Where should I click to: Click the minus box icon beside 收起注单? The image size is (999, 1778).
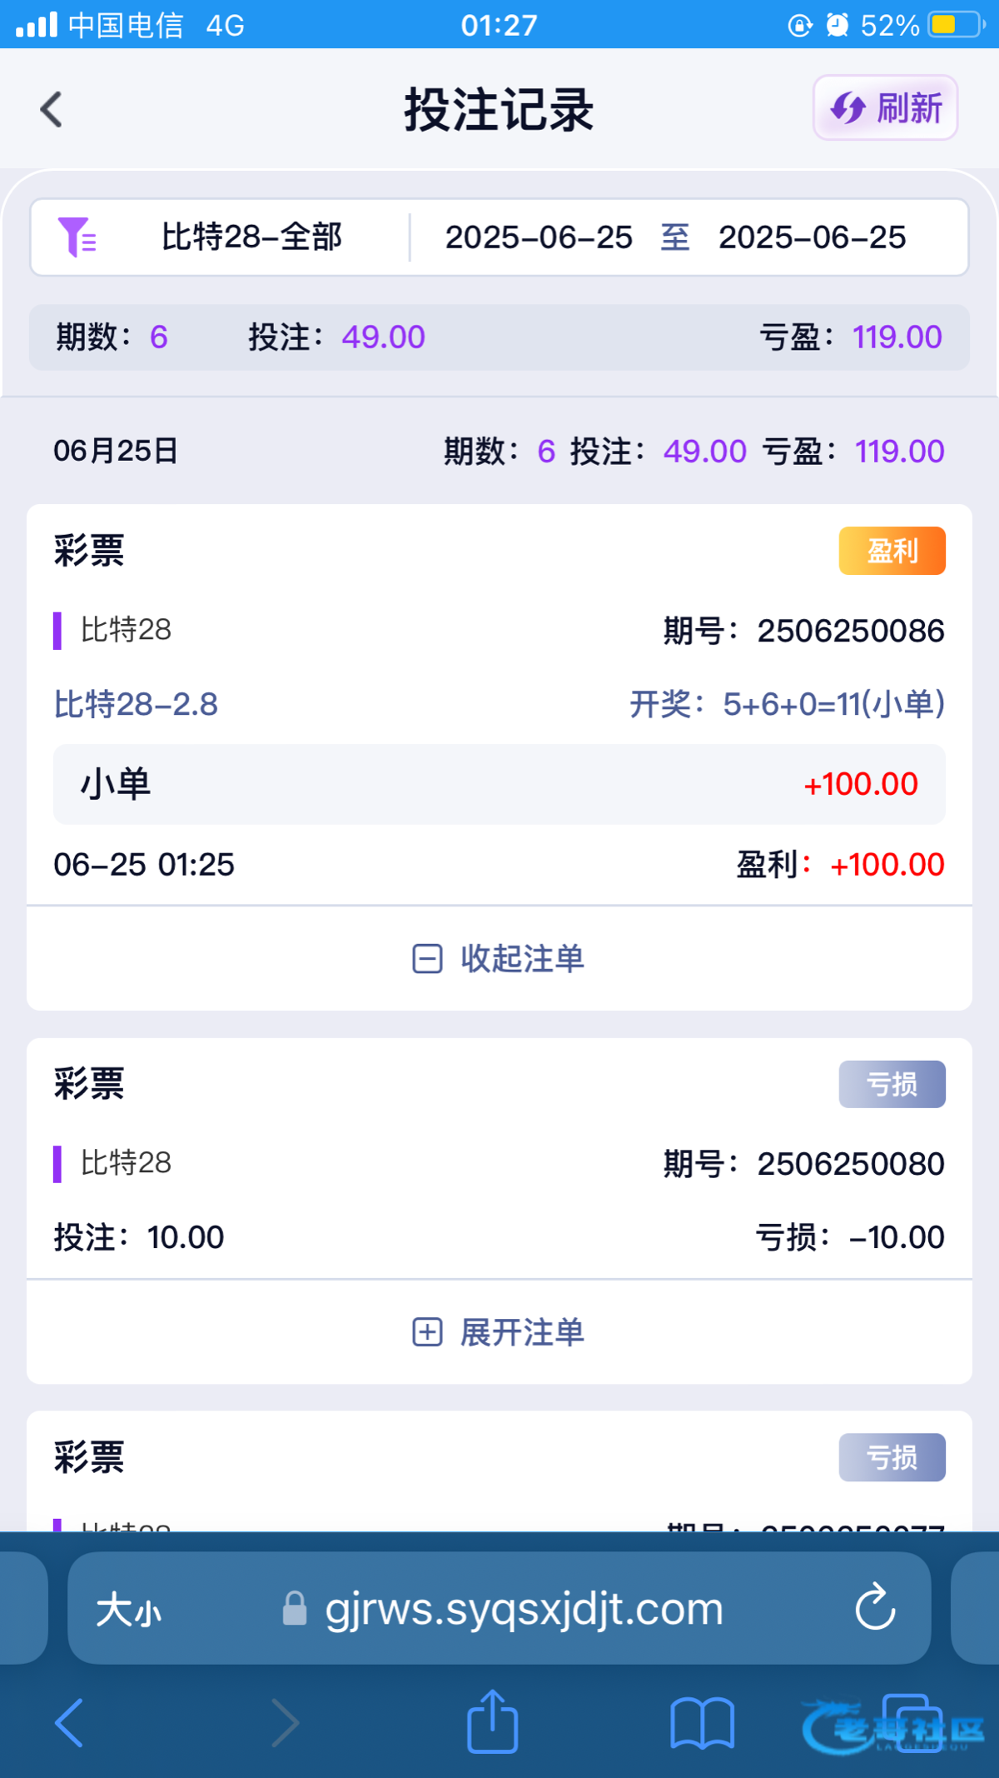[427, 958]
